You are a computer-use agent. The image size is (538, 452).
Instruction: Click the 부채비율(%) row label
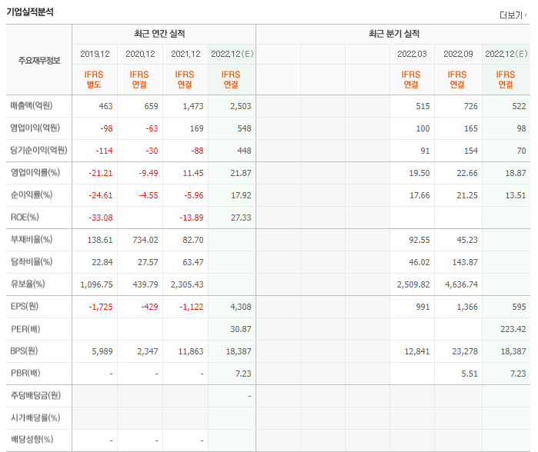click(32, 239)
